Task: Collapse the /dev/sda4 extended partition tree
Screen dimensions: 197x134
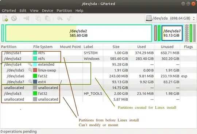Action: (x=1, y=64)
